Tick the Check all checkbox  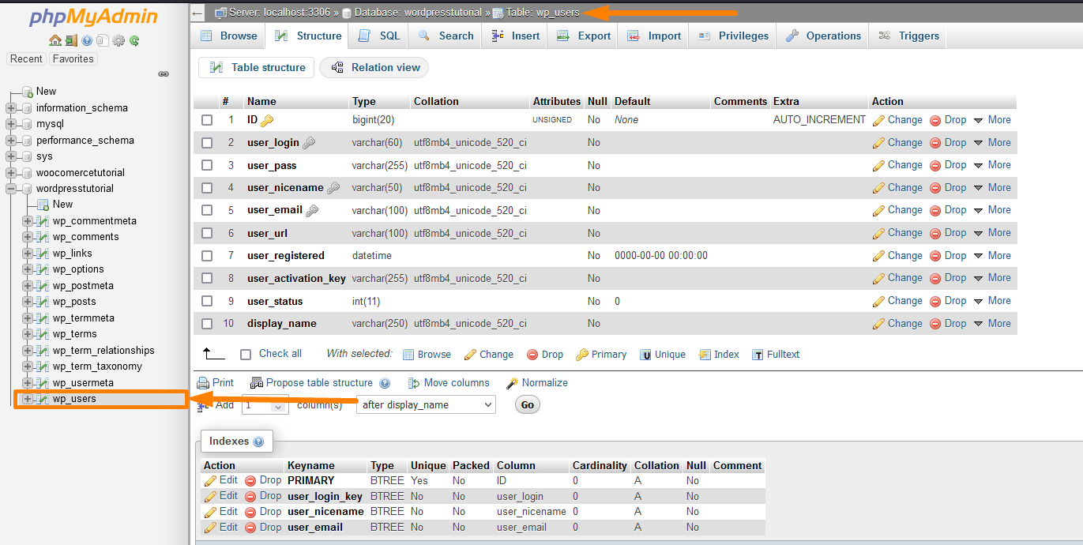[246, 355]
